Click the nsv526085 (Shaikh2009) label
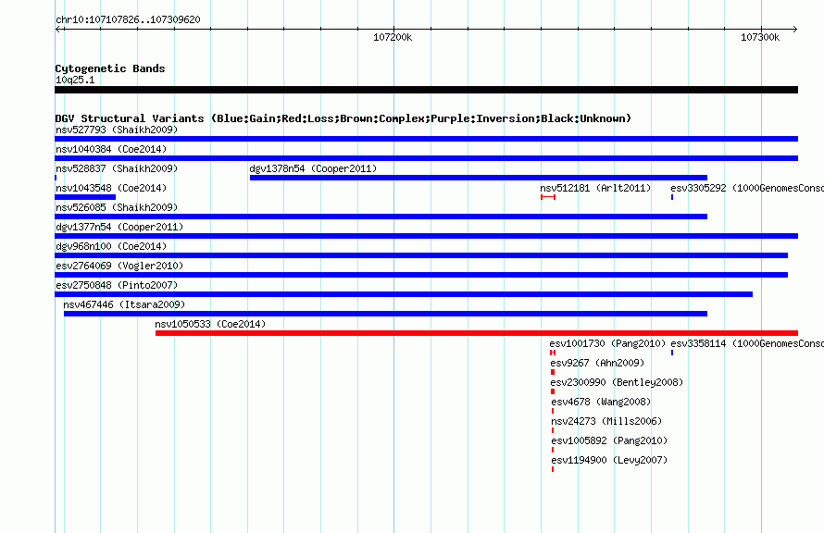 pos(117,207)
